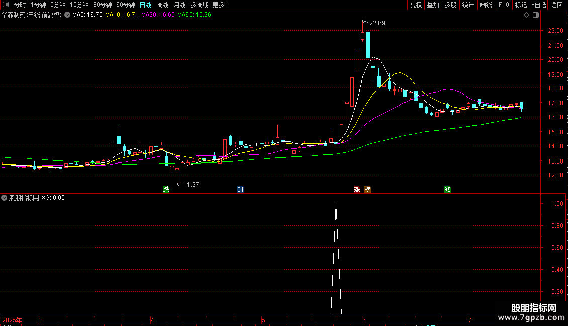The height and width of the screenshot is (326, 568).
Task: Open 多周期 multi-period view
Action: point(199,5)
